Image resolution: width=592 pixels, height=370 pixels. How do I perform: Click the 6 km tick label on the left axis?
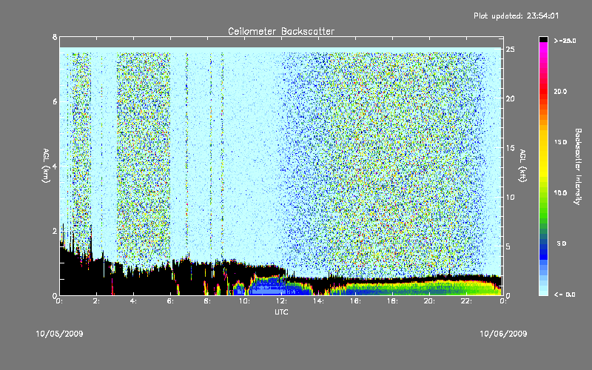click(55, 101)
